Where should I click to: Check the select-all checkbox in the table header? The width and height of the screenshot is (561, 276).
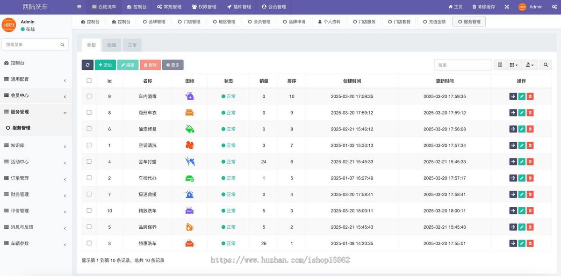pos(89,81)
